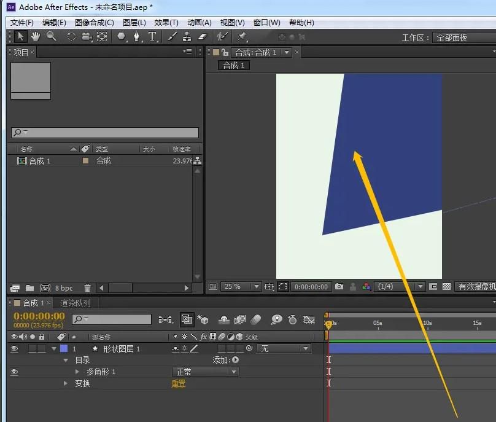This screenshot has height=422, width=496.
Task: Click the 重置 reset link for 变换
Action: [179, 384]
